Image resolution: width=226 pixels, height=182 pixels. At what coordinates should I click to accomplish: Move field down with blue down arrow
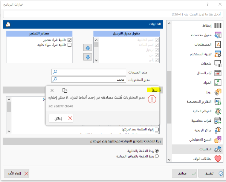pos(88,57)
